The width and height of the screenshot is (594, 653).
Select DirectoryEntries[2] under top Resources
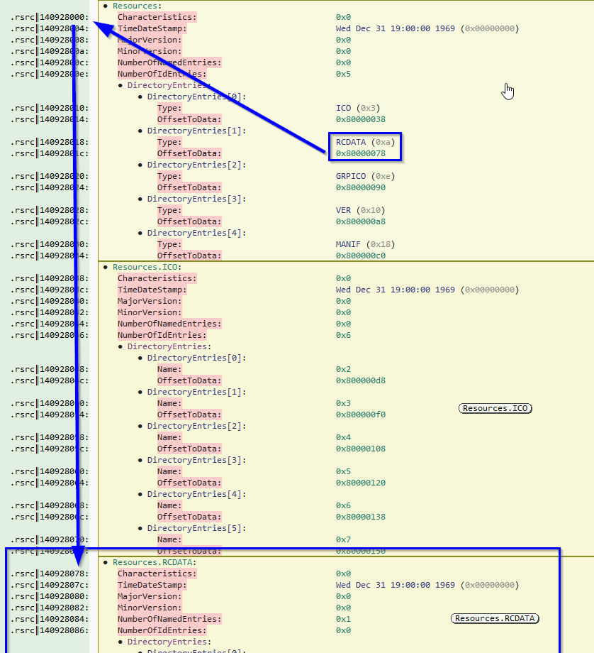coord(196,165)
